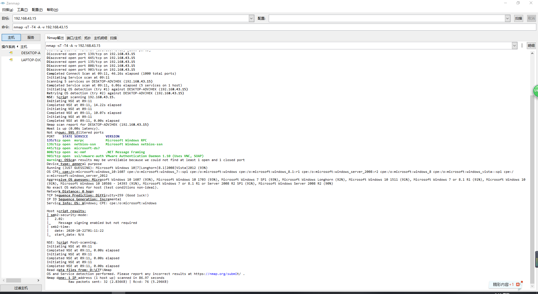Focus the 配置 profile input field
Screen dimensions: 538x294
(x=387, y=19)
